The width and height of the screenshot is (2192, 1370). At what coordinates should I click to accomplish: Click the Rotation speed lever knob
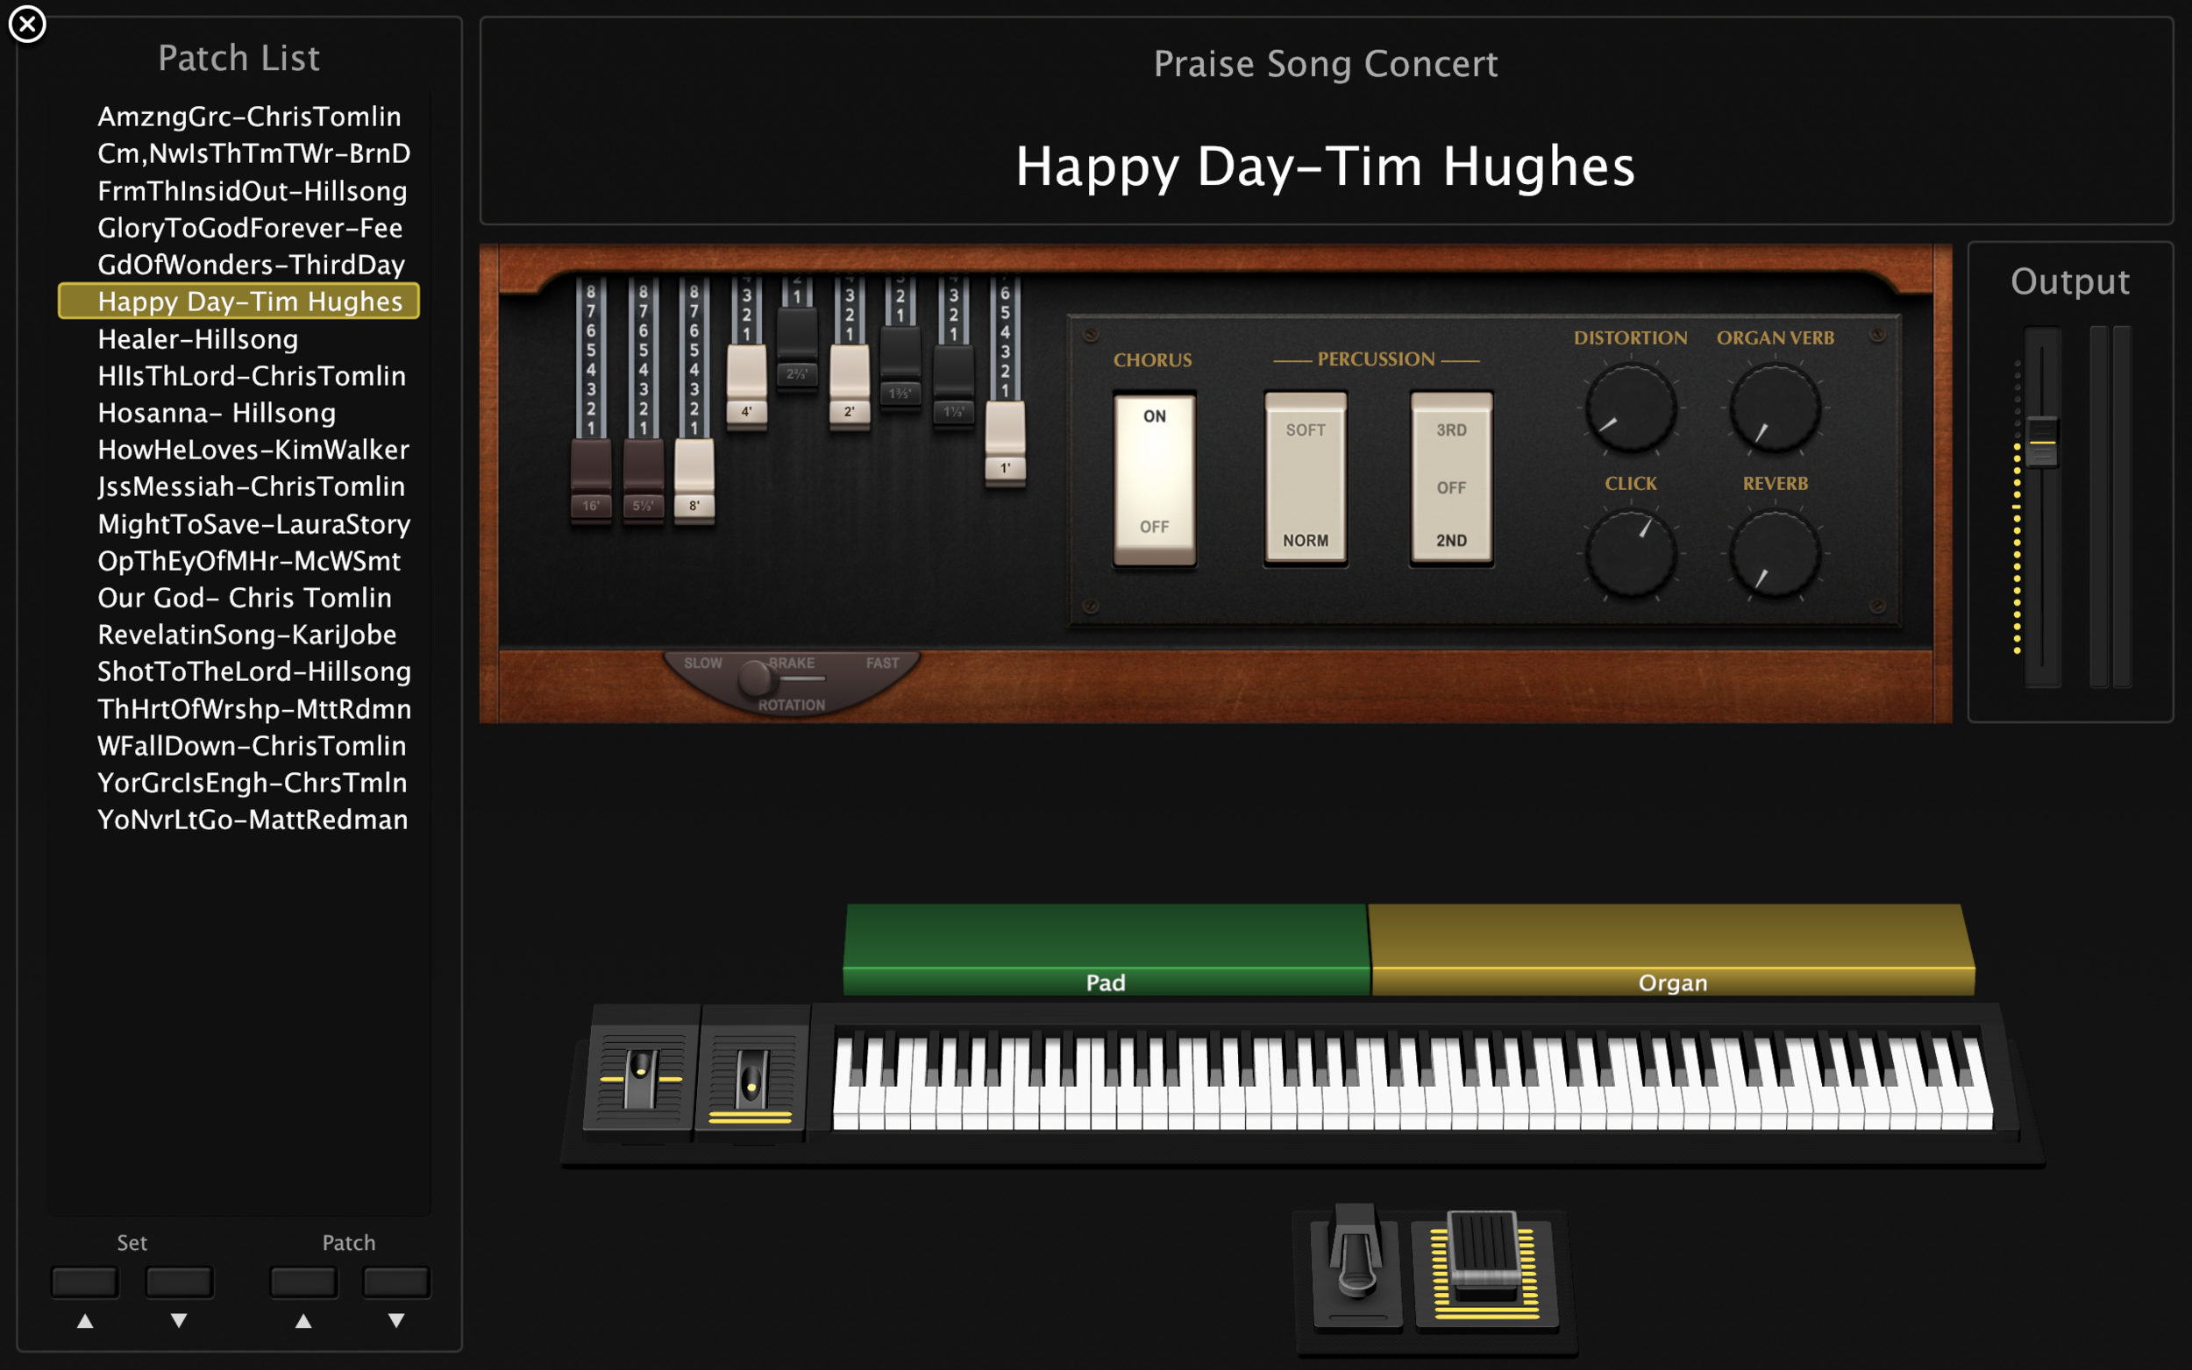pyautogui.click(x=755, y=678)
